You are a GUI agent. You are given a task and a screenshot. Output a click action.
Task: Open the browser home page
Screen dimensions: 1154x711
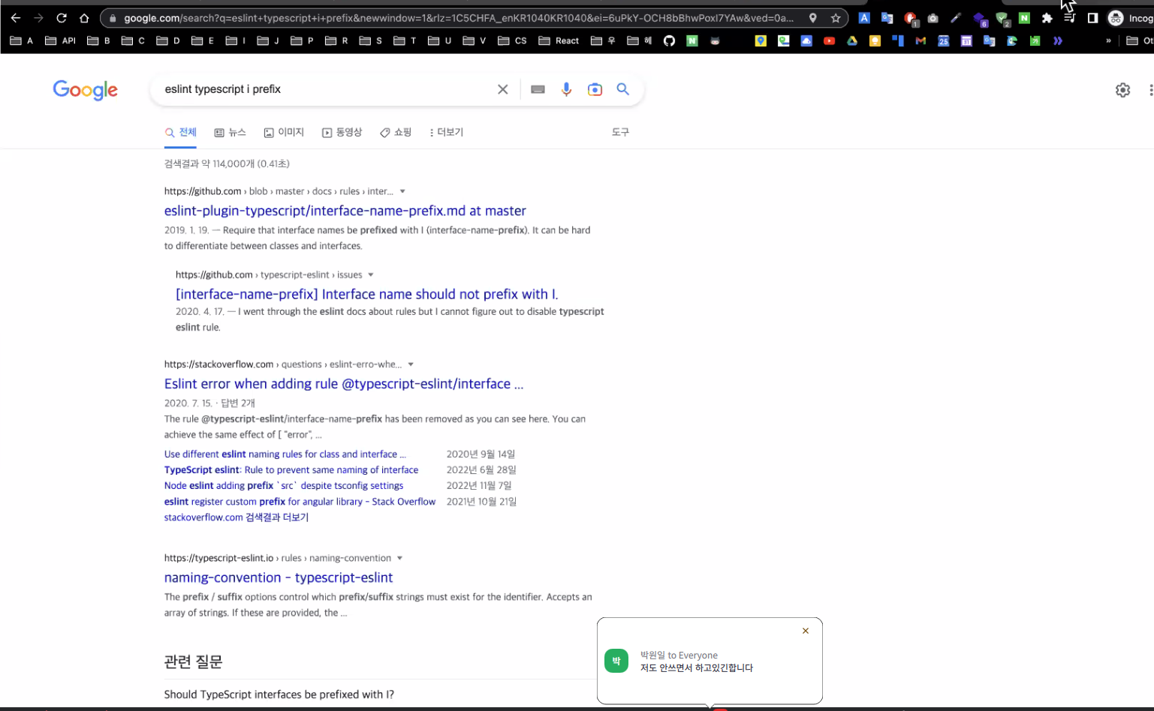coord(84,18)
